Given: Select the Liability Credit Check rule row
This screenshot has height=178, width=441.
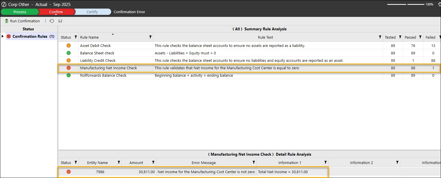Looking at the screenshot, I should coord(98,60).
